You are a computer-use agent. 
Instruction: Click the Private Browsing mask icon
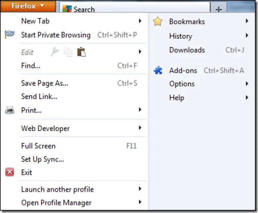click(10, 34)
